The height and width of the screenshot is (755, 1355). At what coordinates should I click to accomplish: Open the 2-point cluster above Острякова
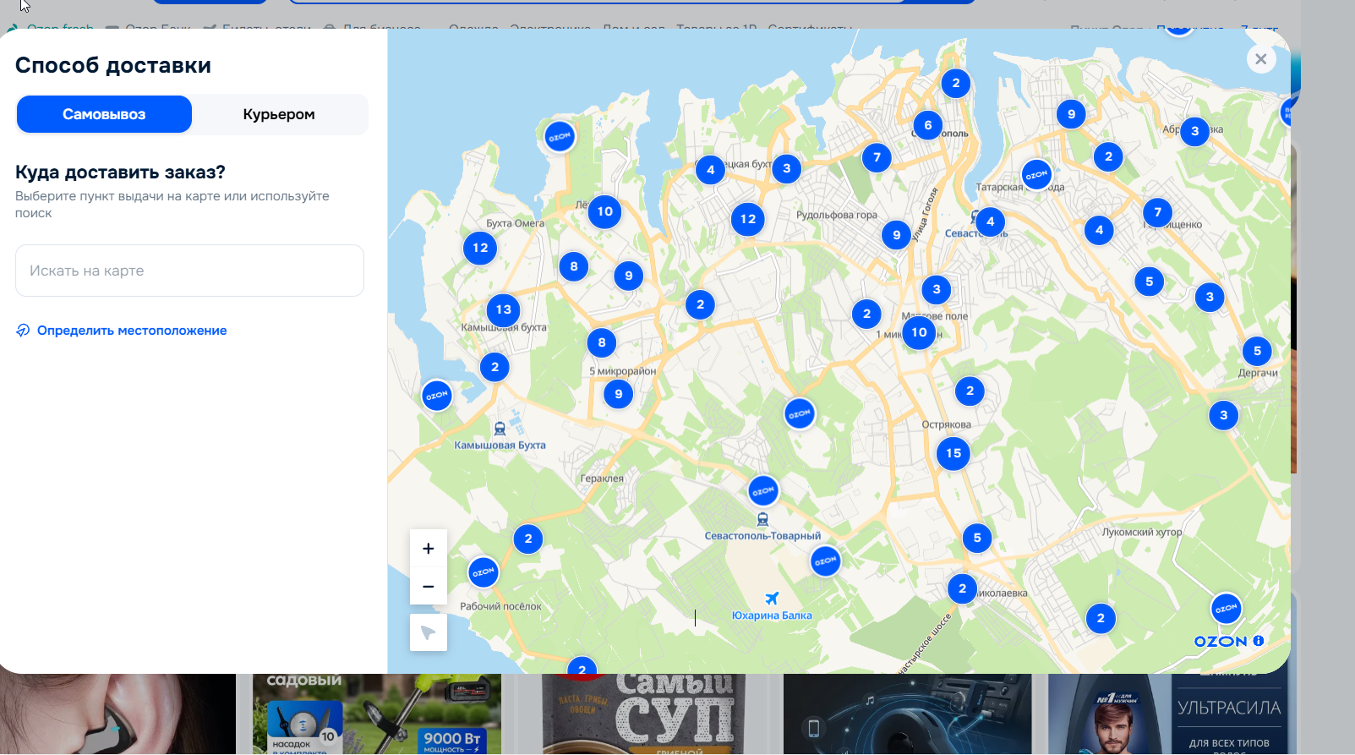click(970, 391)
